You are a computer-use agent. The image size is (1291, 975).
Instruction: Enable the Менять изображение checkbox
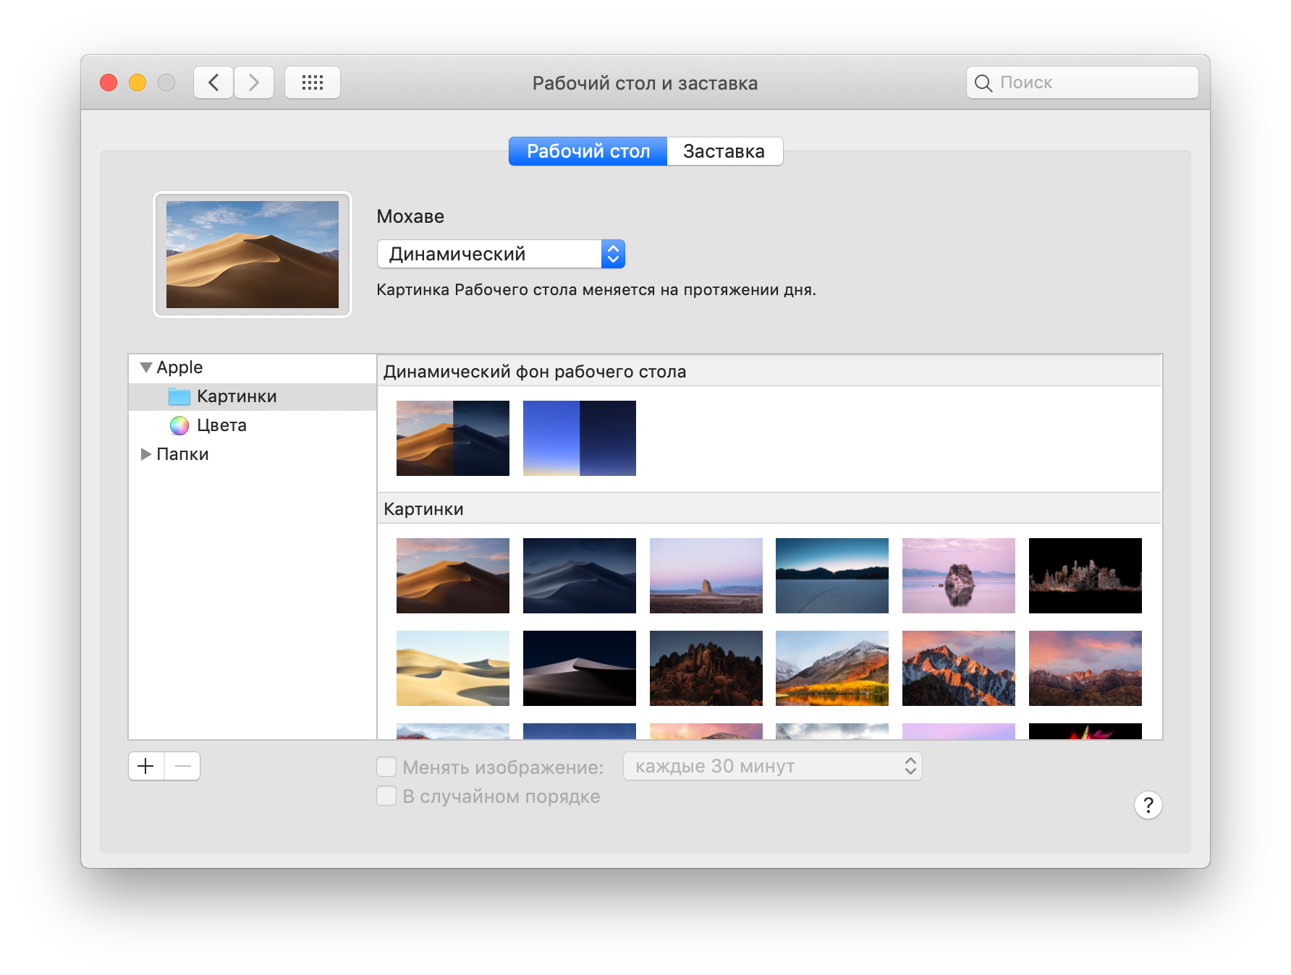pos(386,767)
